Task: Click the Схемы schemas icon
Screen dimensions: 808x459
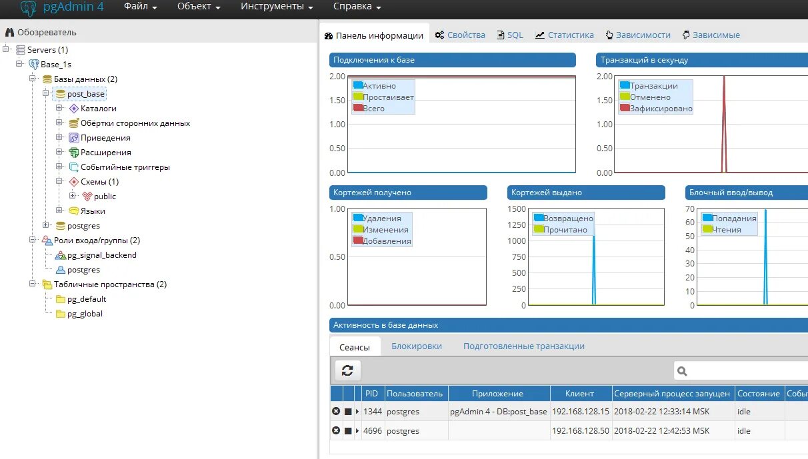Action: (x=73, y=182)
